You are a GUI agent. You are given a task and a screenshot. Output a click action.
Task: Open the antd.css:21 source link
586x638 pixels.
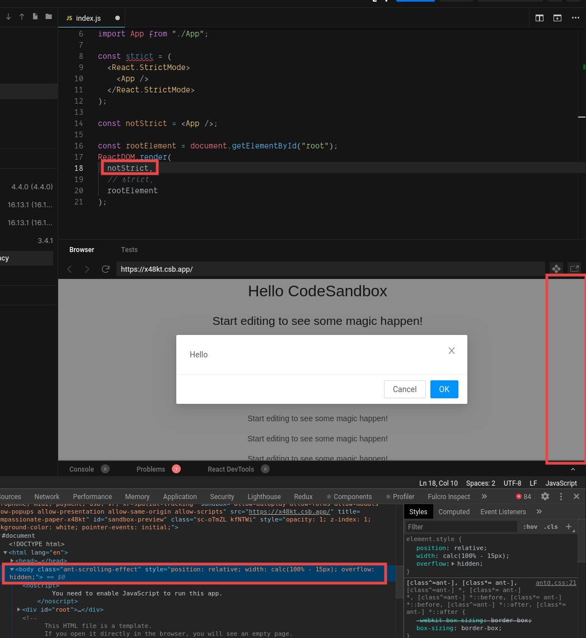(556, 583)
